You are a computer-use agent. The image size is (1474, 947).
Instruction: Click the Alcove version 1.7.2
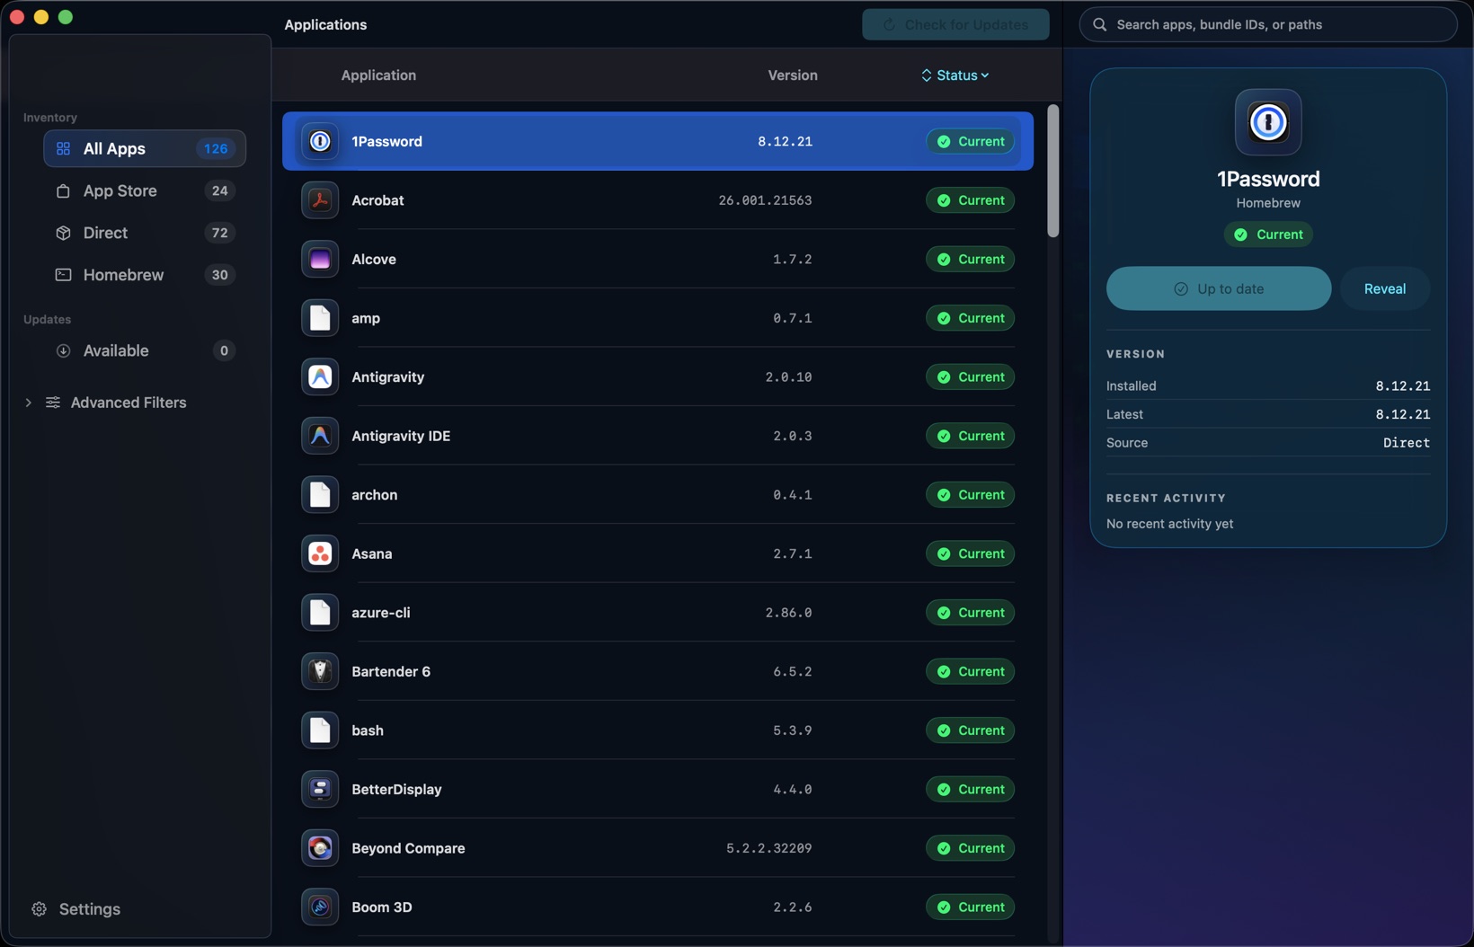point(792,259)
